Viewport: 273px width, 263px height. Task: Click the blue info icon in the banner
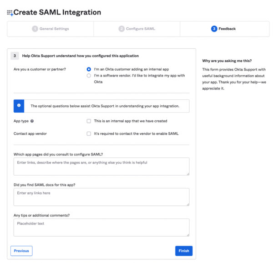pos(19,106)
